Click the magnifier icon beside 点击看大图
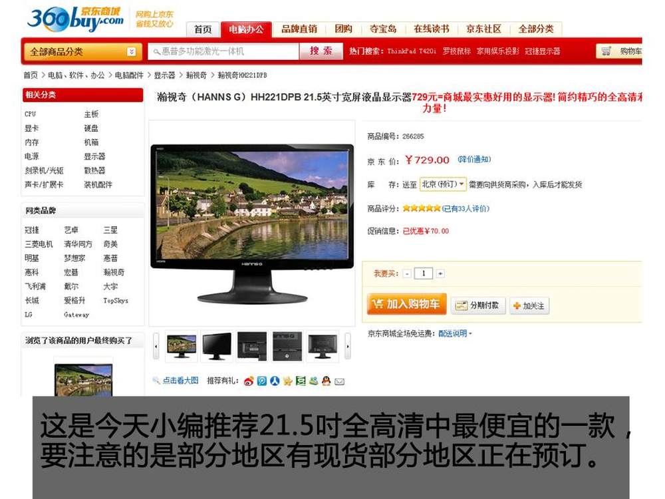Image resolution: width=665 pixels, height=499 pixels. pyautogui.click(x=156, y=380)
